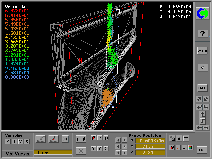This screenshot has width=212, height=159.
Task: Click the green and blue logo icon
Action: (x=202, y=13)
